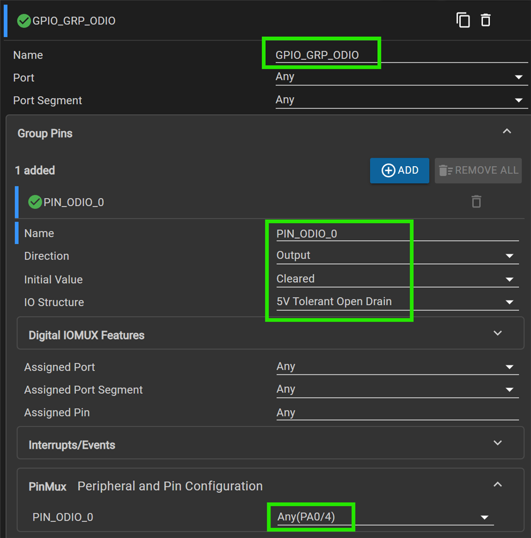Click the trash icon beside PIN_ODIO_0
Viewport: 531px width, 538px height.
pos(476,201)
